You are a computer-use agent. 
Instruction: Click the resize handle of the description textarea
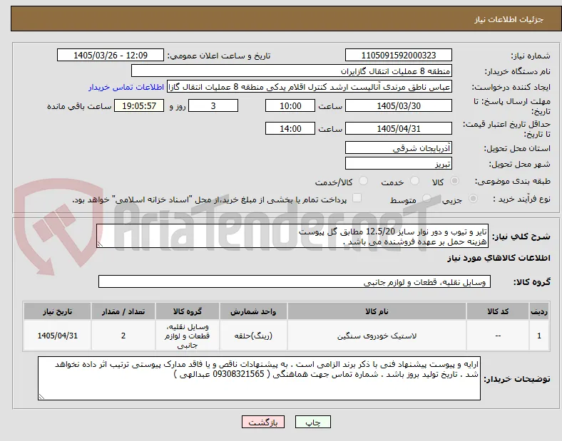click(100, 244)
